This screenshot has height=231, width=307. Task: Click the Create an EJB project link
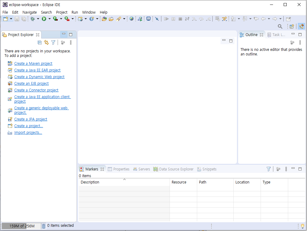pos(32,84)
